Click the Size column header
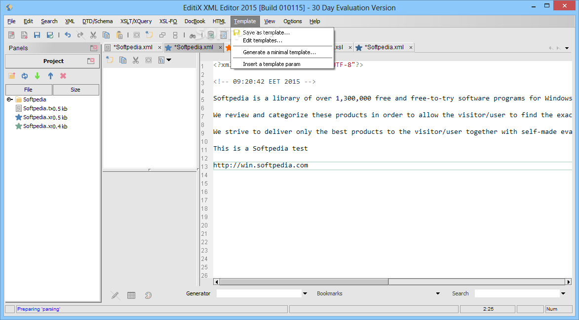 point(76,90)
